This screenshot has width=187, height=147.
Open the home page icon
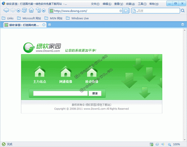31,10
